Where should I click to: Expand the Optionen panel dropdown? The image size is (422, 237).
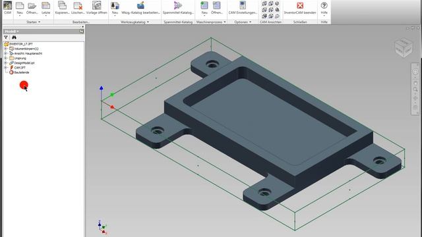pyautogui.click(x=251, y=22)
